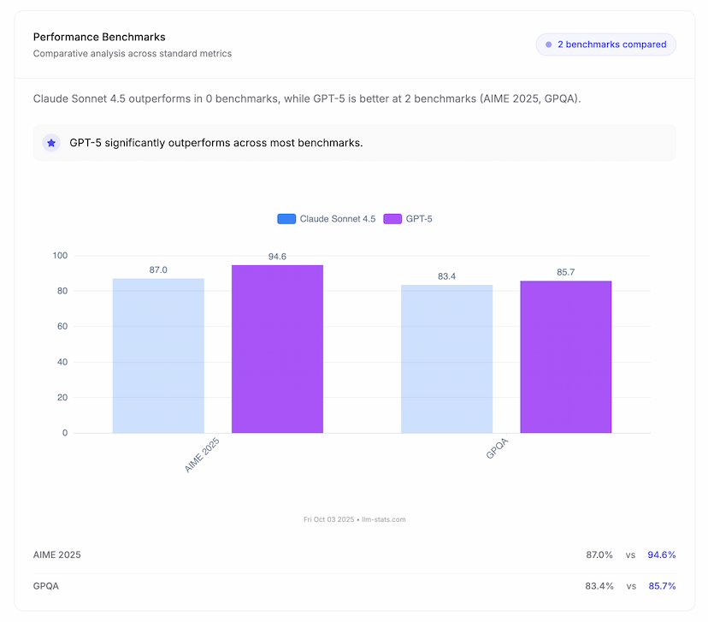
Task: Hide the GPT-5 series label
Action: pyautogui.click(x=419, y=219)
